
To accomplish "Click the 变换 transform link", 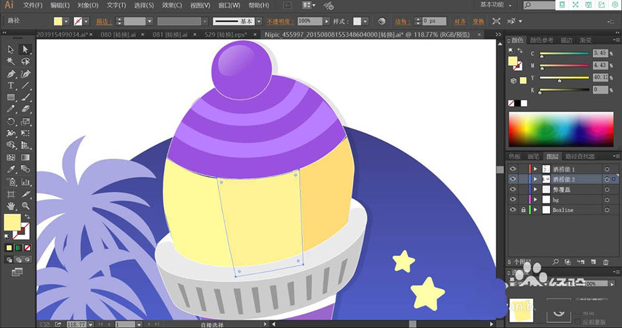I will 478,21.
